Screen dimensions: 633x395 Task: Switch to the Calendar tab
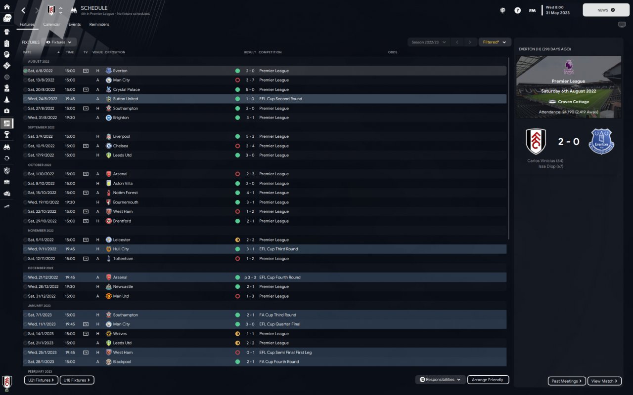click(x=51, y=24)
